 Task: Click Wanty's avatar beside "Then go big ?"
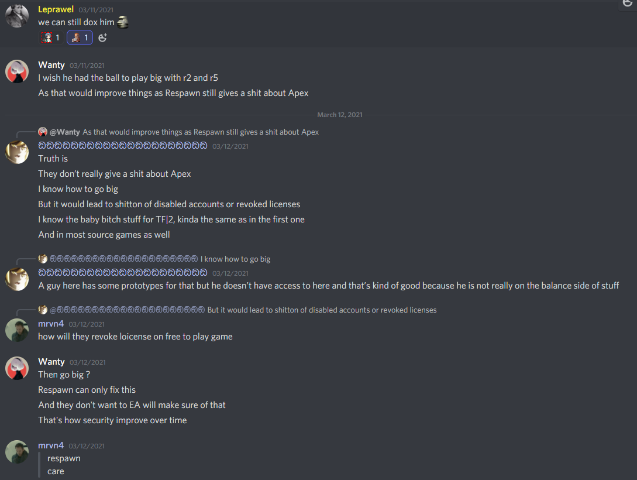click(x=17, y=368)
